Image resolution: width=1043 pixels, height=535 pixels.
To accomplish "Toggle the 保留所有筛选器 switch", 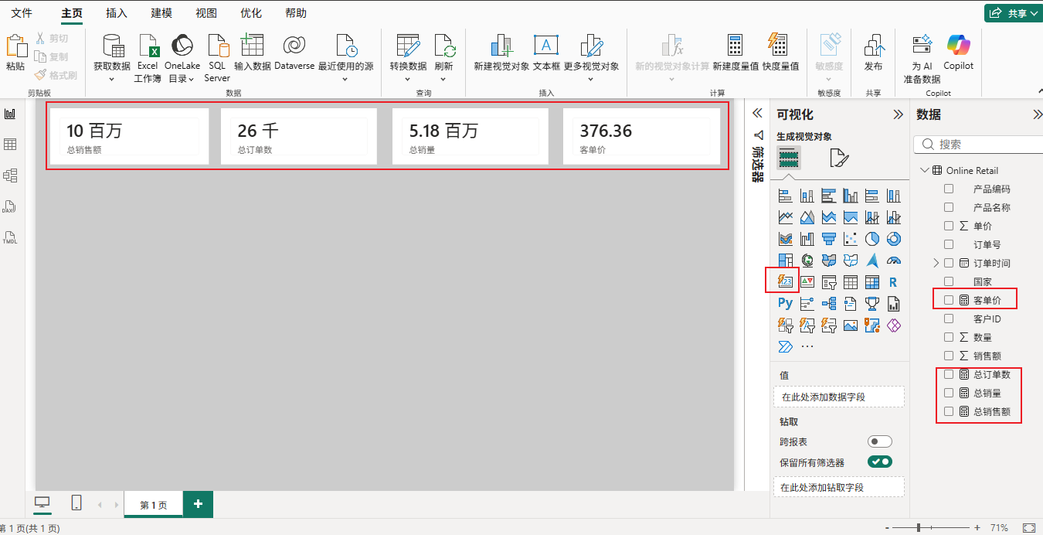I will point(880,462).
